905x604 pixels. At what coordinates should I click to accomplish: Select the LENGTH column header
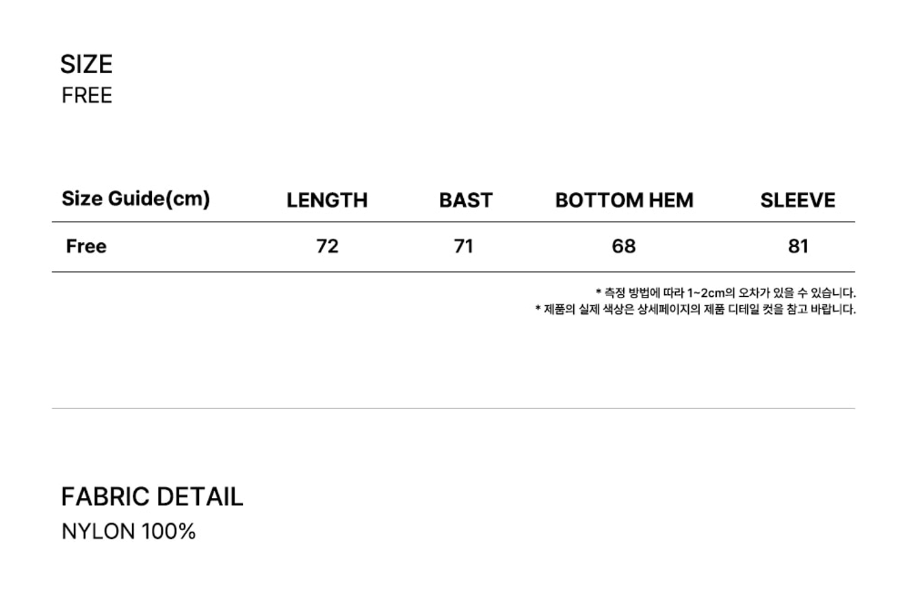pyautogui.click(x=327, y=200)
